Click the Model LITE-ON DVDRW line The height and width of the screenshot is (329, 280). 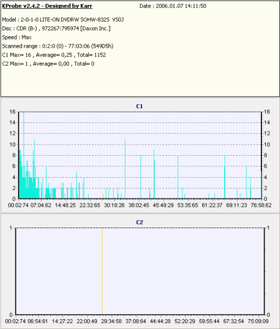(x=63, y=20)
